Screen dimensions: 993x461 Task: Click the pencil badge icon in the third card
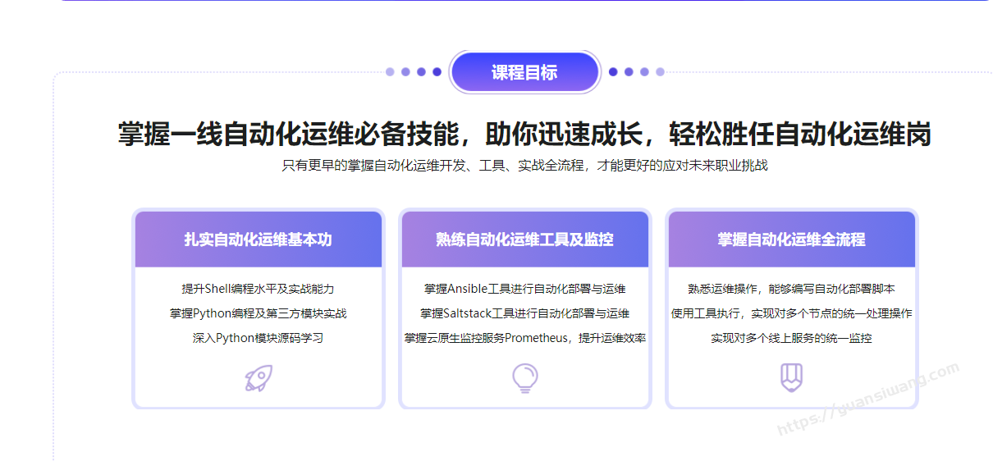(x=791, y=377)
